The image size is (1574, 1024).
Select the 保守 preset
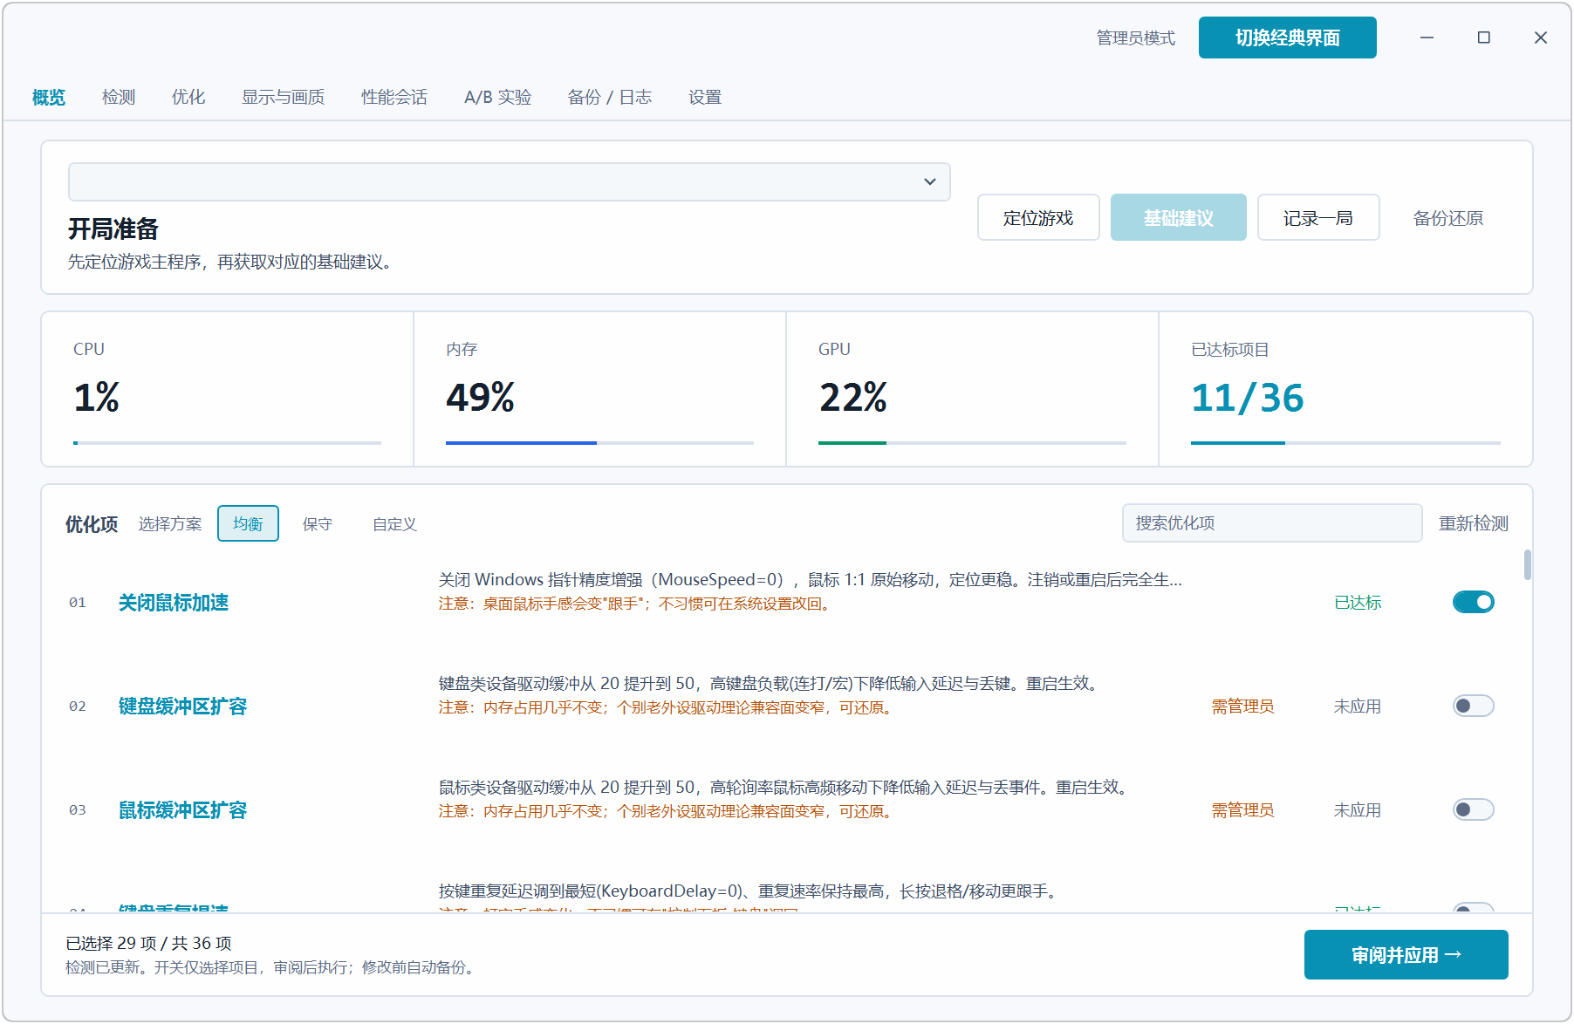pos(318,523)
